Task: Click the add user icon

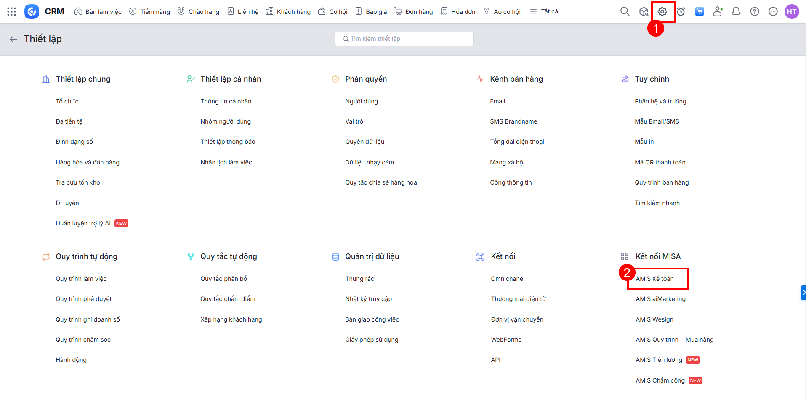Action: 718,12
